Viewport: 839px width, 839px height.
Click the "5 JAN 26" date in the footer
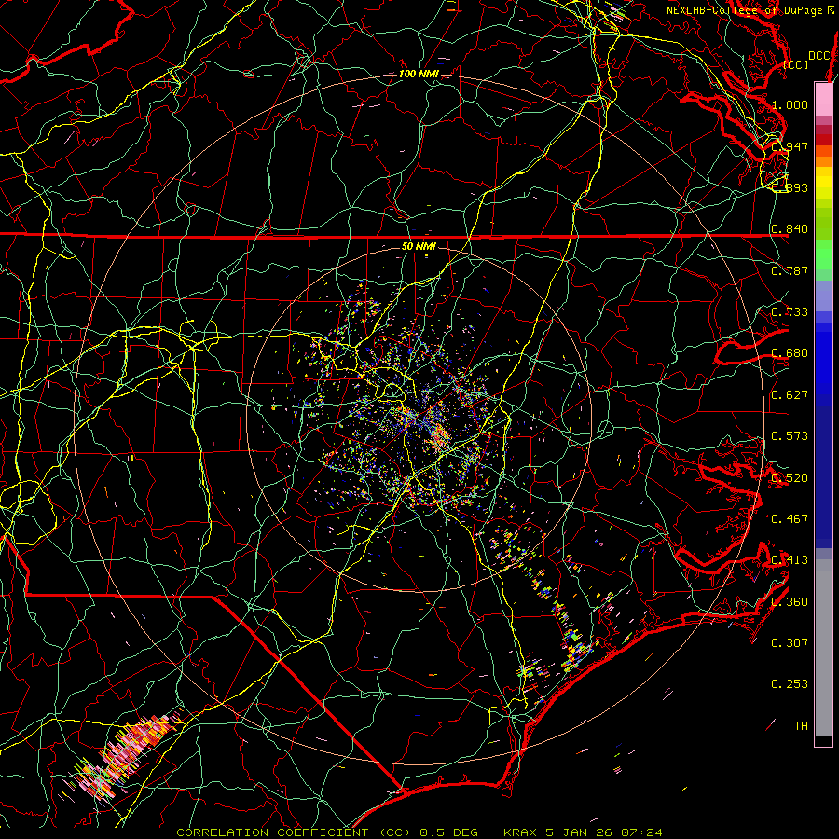tap(580, 832)
